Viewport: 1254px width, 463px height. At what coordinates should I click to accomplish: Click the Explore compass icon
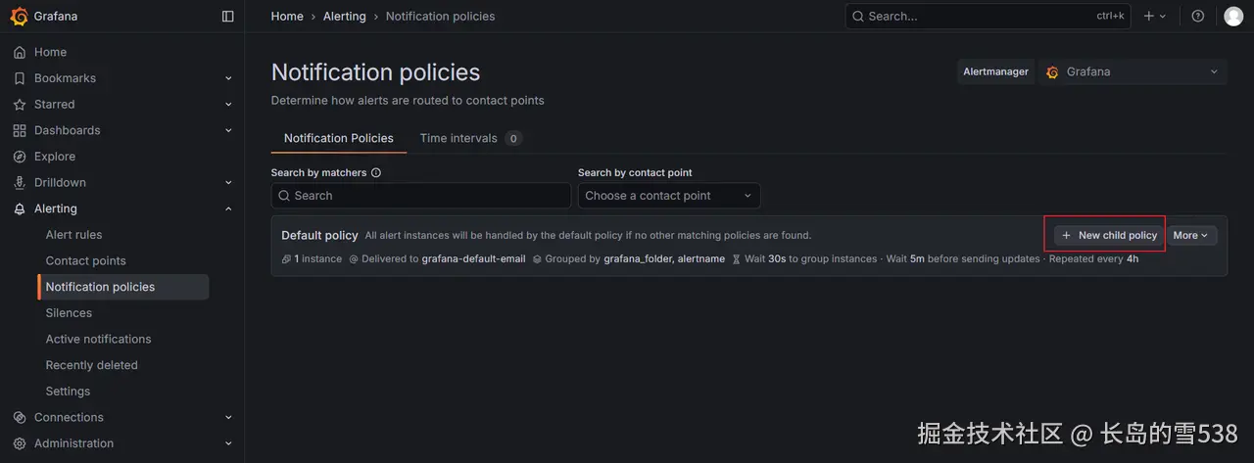pos(20,157)
